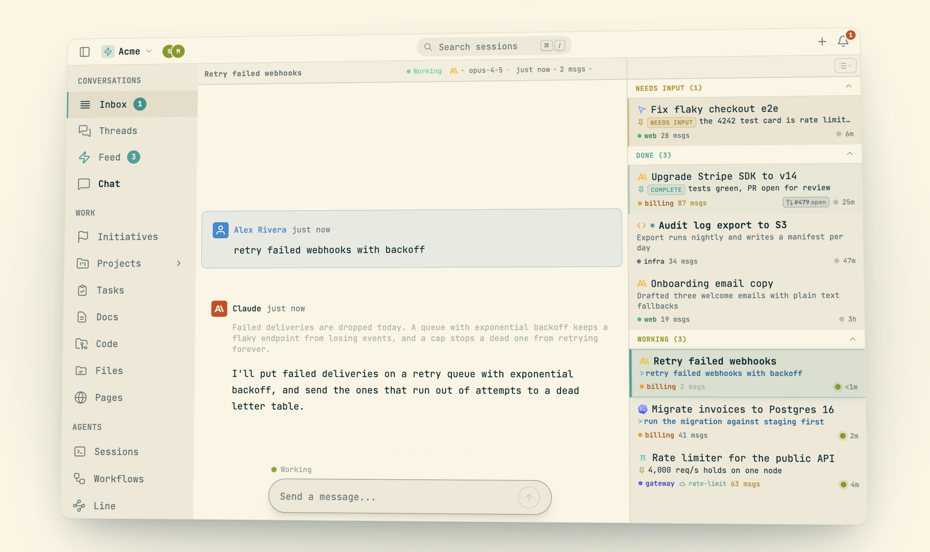The height and width of the screenshot is (552, 930).
Task: Open the notifications bell
Action: click(x=843, y=41)
